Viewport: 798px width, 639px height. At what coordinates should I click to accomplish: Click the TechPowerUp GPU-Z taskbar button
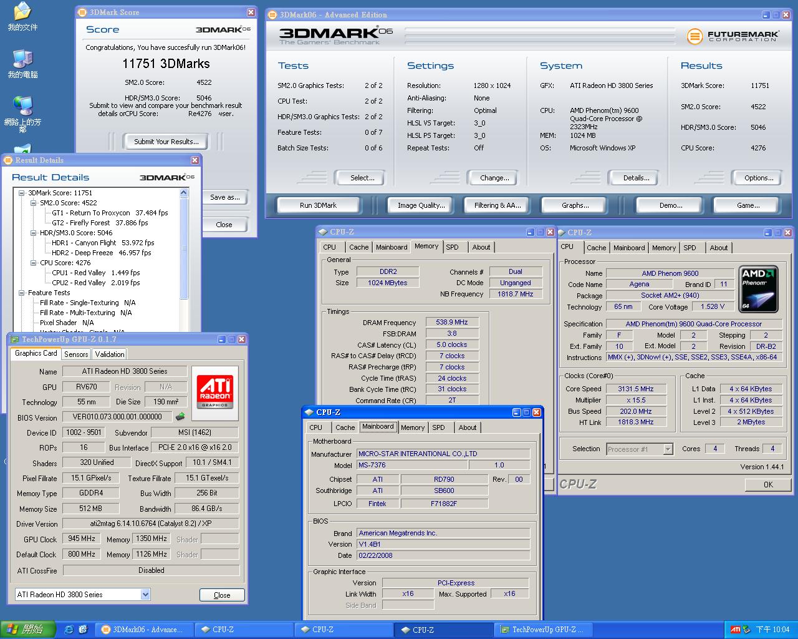(544, 630)
